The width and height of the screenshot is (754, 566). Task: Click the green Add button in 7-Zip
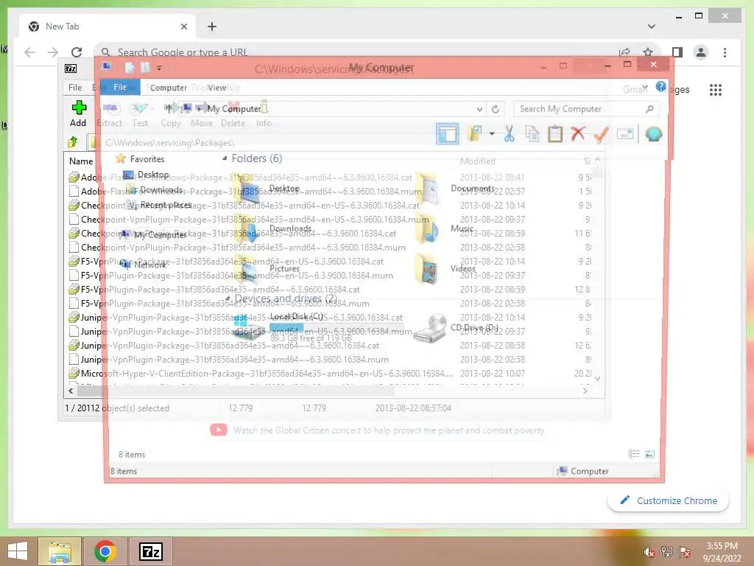(x=78, y=113)
